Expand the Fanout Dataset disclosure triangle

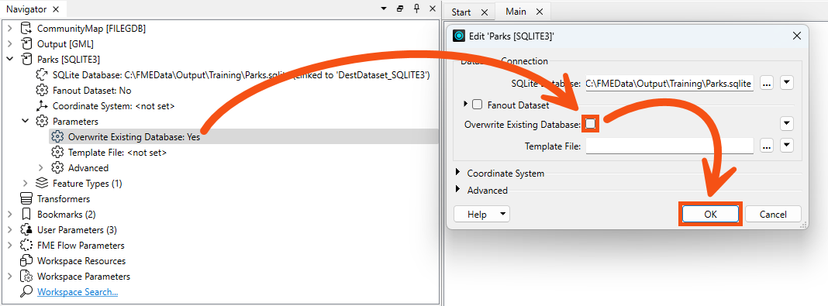pyautogui.click(x=465, y=105)
